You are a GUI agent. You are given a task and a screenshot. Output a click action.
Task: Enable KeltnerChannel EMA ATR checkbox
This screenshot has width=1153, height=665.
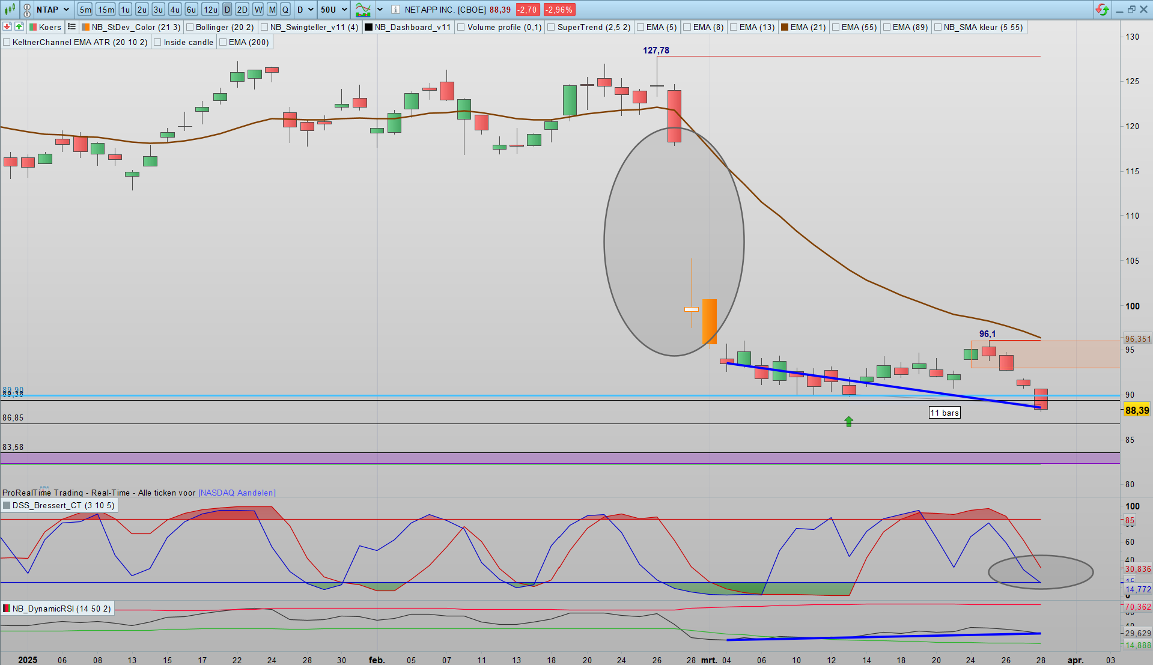(x=7, y=42)
